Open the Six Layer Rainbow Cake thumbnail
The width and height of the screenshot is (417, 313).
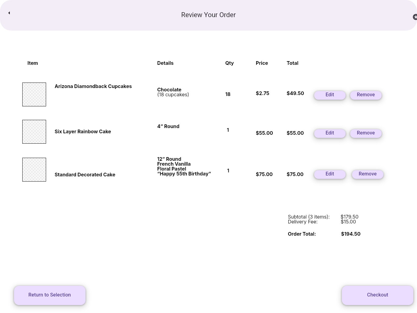tap(34, 132)
